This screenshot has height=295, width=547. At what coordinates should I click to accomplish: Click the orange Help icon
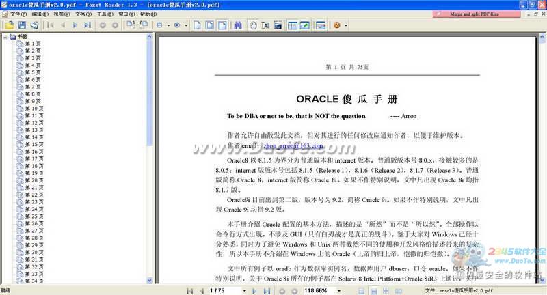(x=337, y=25)
